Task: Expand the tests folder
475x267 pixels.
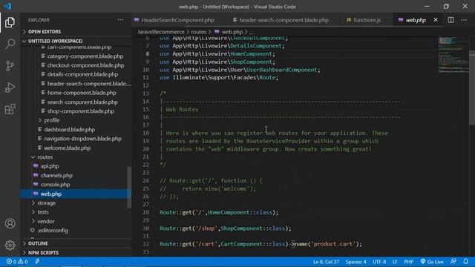Action: click(43, 212)
